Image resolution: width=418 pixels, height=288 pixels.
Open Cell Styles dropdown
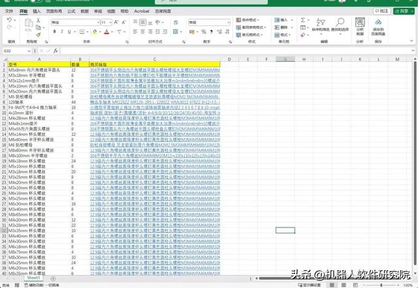[x=249, y=35]
